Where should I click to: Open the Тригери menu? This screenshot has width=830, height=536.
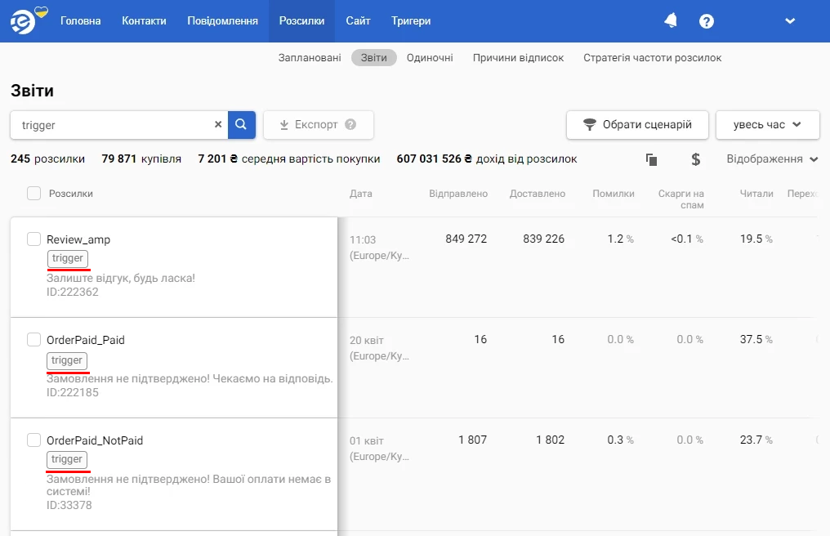pyautogui.click(x=411, y=20)
